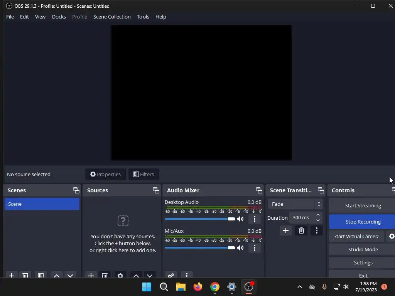Move the source up in the Sources dock

(136, 275)
